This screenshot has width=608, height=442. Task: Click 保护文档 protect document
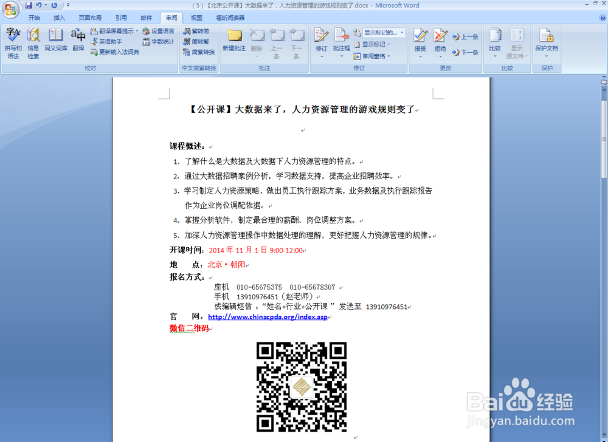click(x=547, y=43)
